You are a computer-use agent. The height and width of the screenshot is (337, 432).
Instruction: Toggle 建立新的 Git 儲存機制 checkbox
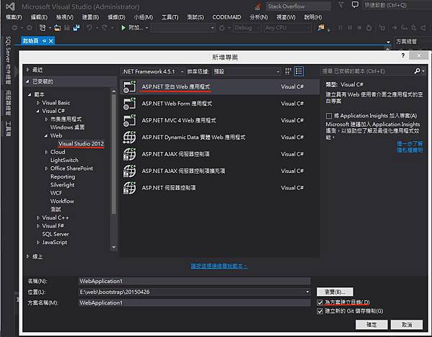pos(320,311)
